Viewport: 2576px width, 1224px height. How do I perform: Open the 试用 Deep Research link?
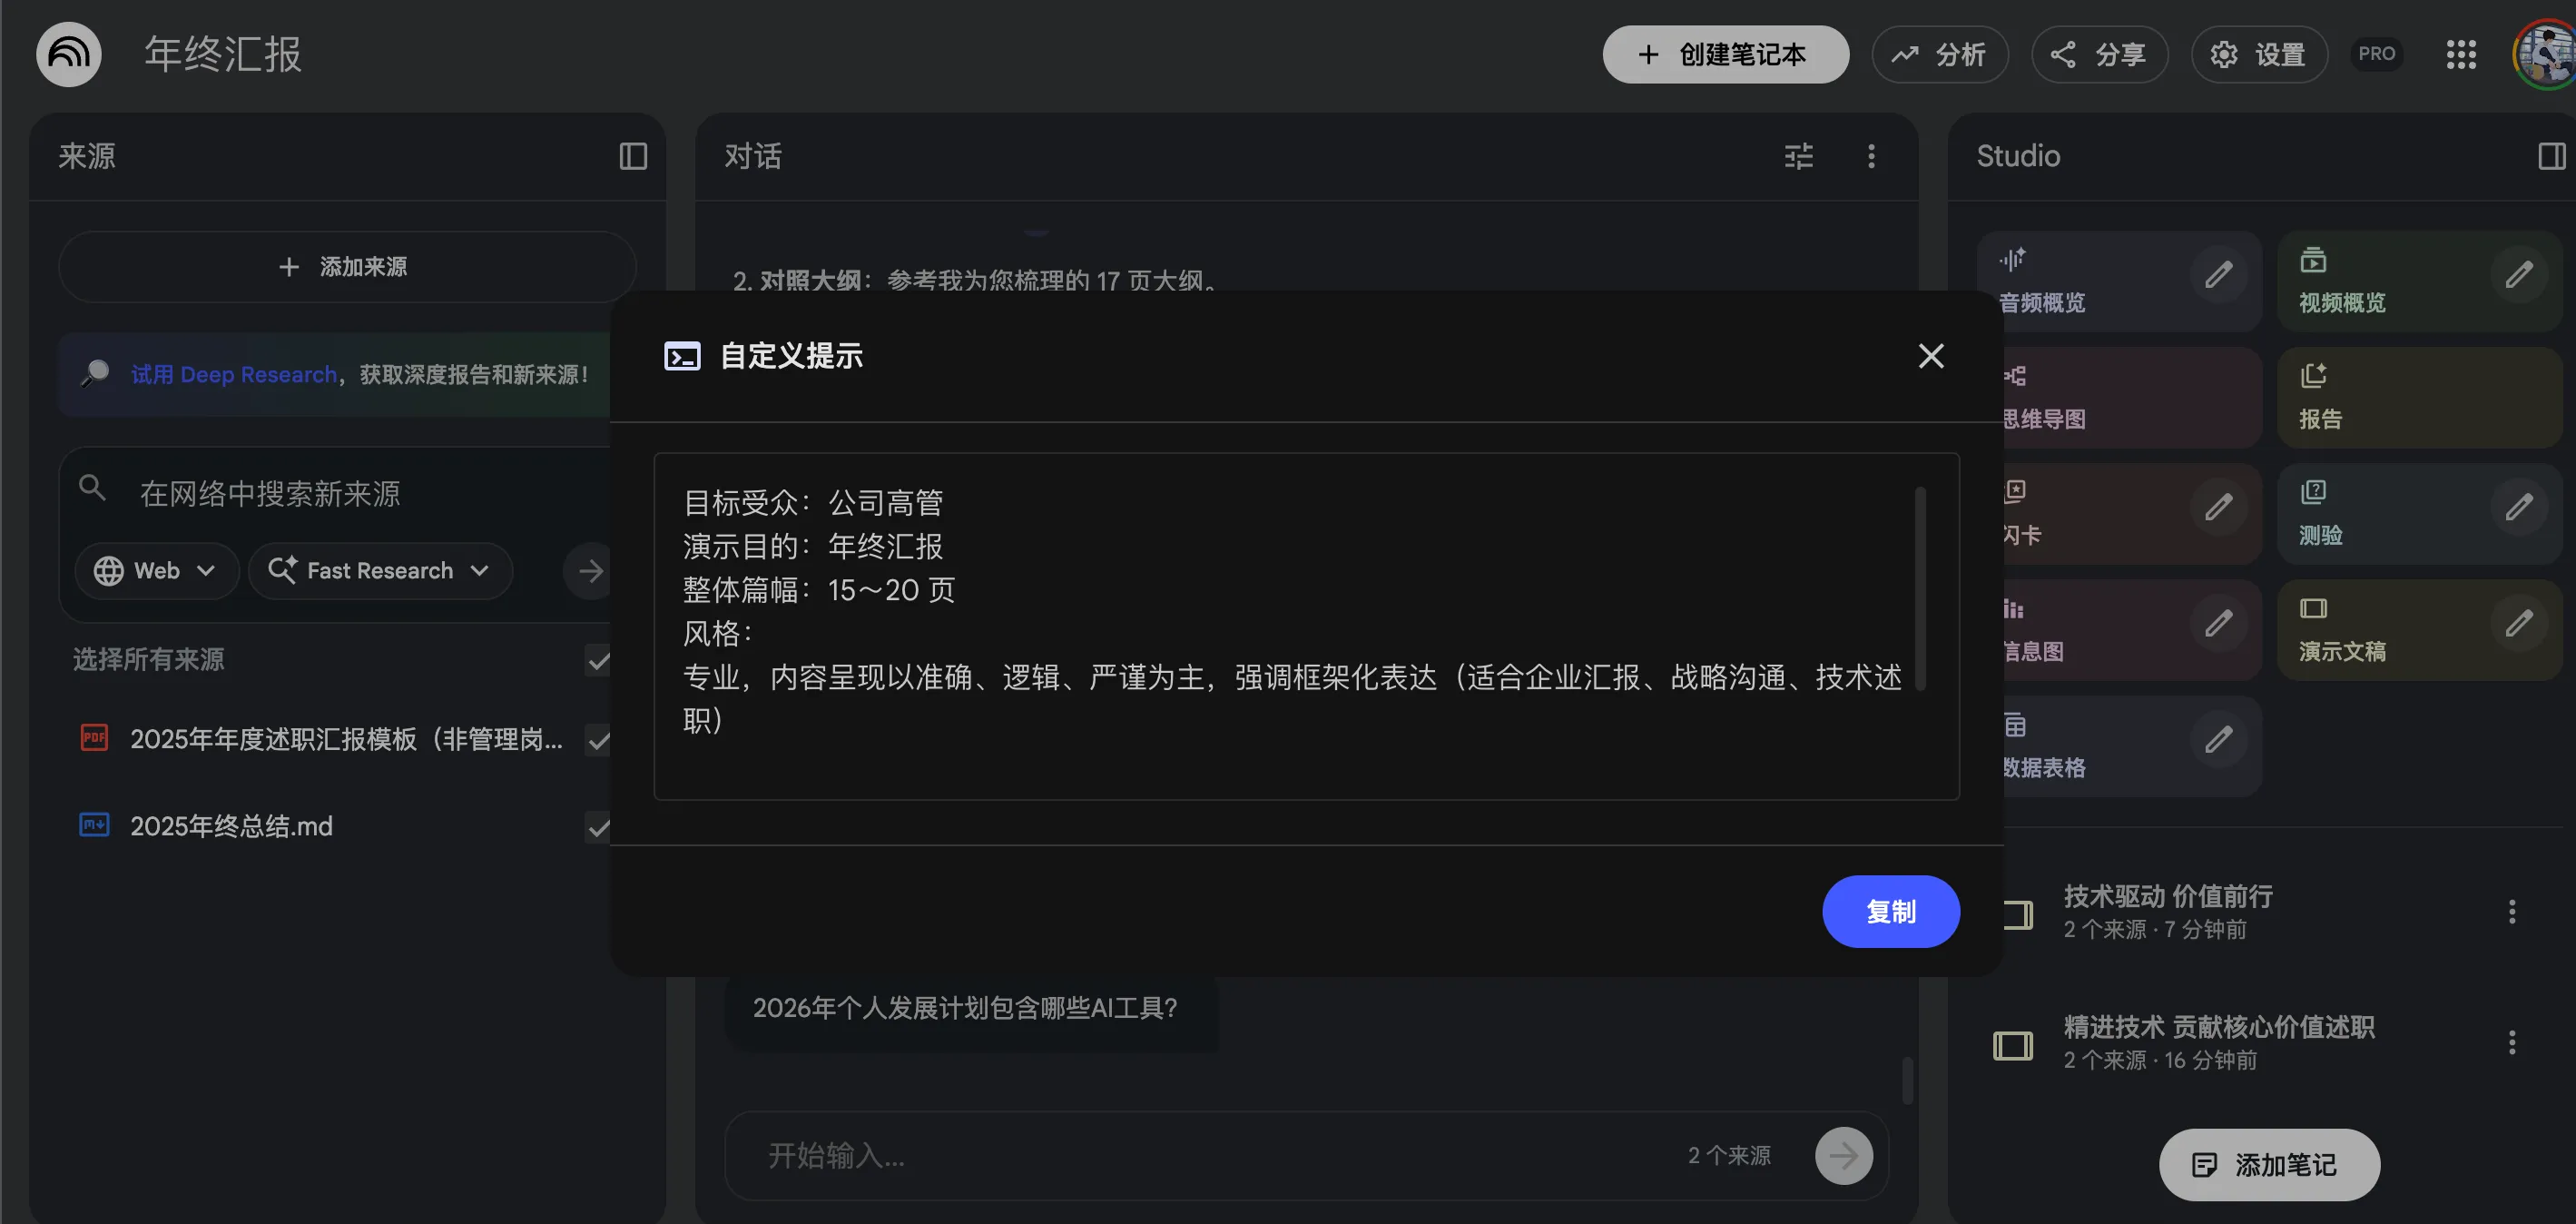[233, 374]
